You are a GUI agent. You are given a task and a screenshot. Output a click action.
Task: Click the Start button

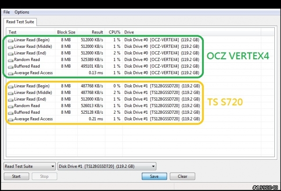point(16,177)
